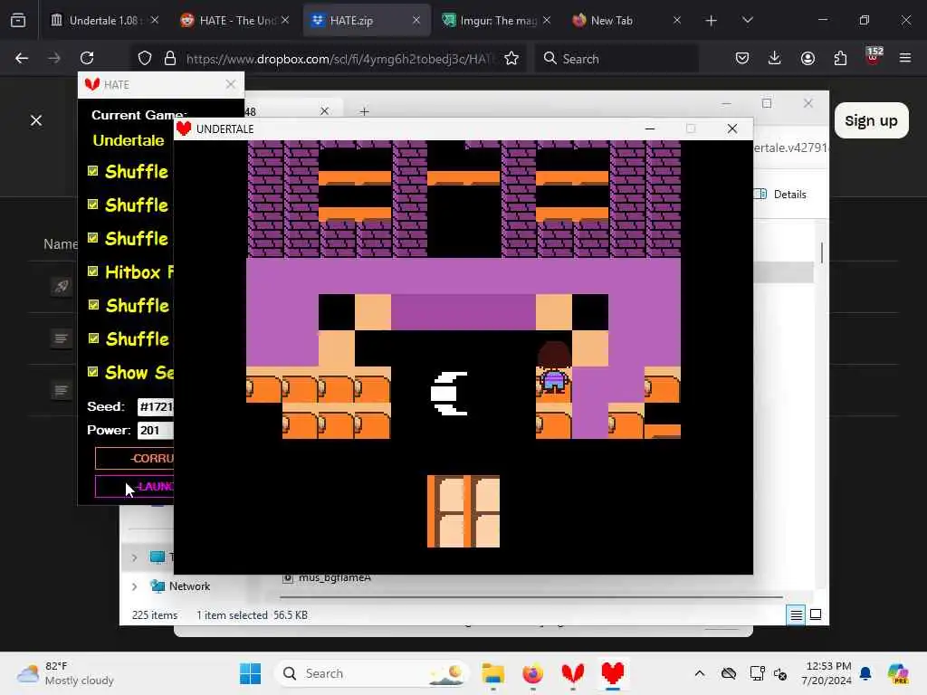Click the Dropbox URL address bar
This screenshot has width=927, height=695.
pos(340,59)
